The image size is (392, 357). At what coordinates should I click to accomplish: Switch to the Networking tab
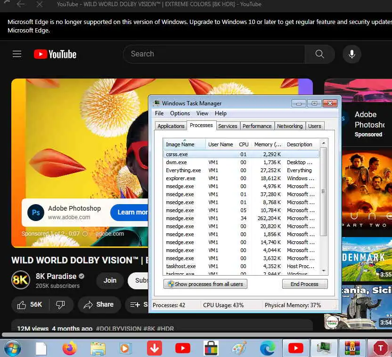pyautogui.click(x=290, y=126)
